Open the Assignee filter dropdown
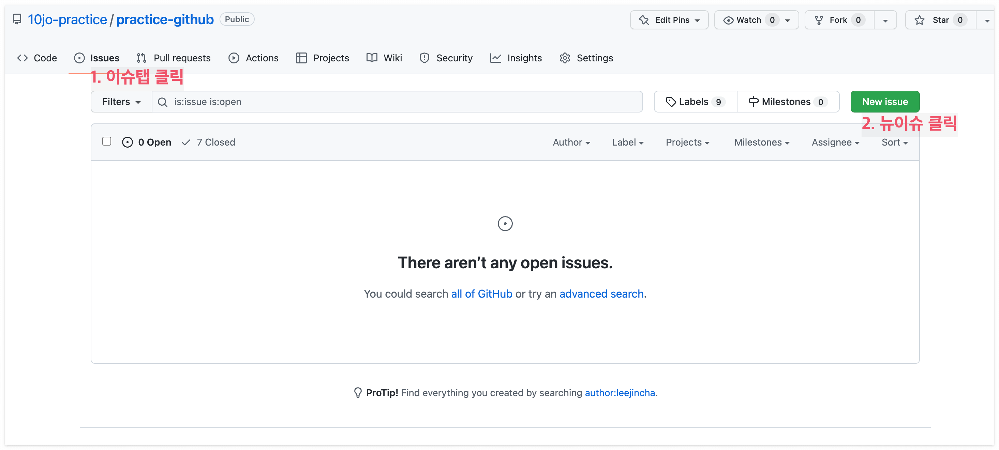Screen dimensions: 999x450 pos(835,142)
